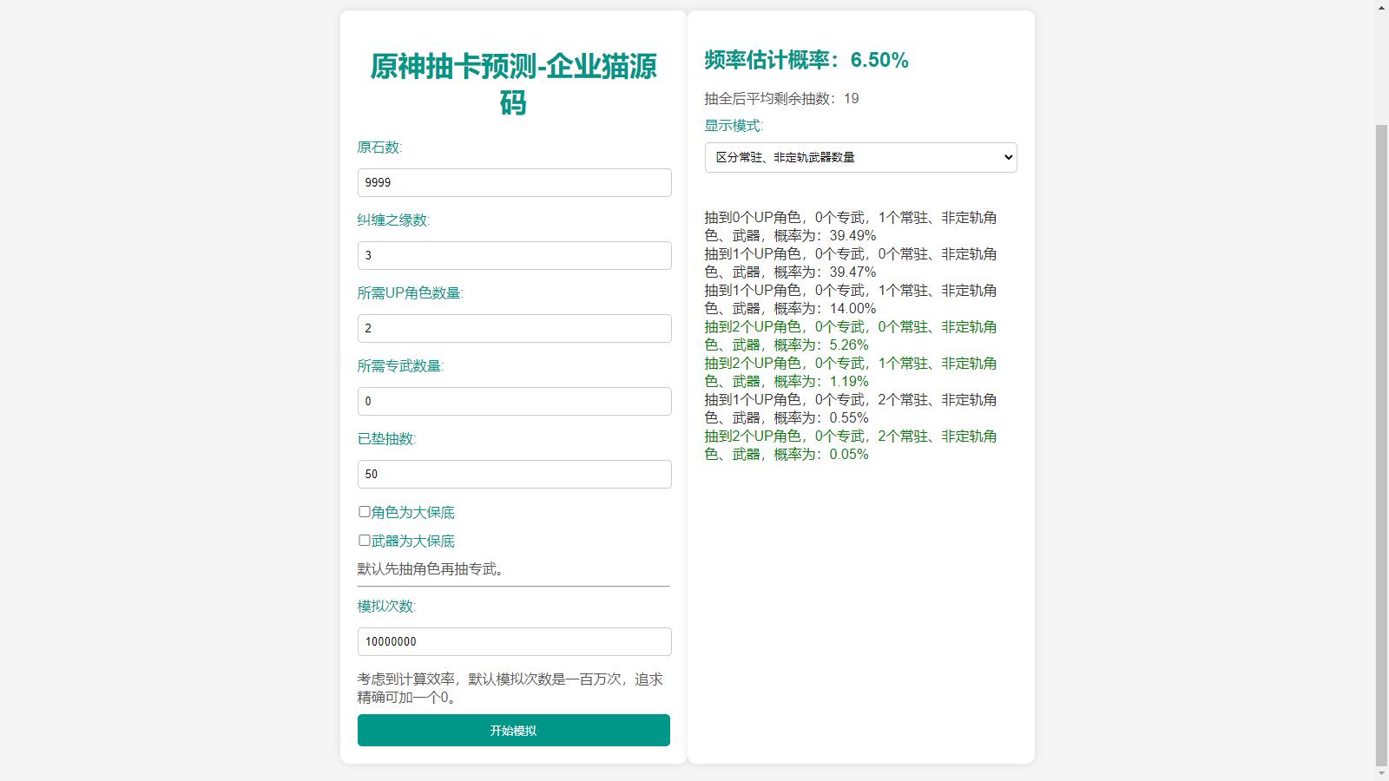This screenshot has height=781, width=1389.
Task: Click the scrollbar down arrow
Action: point(1381,773)
